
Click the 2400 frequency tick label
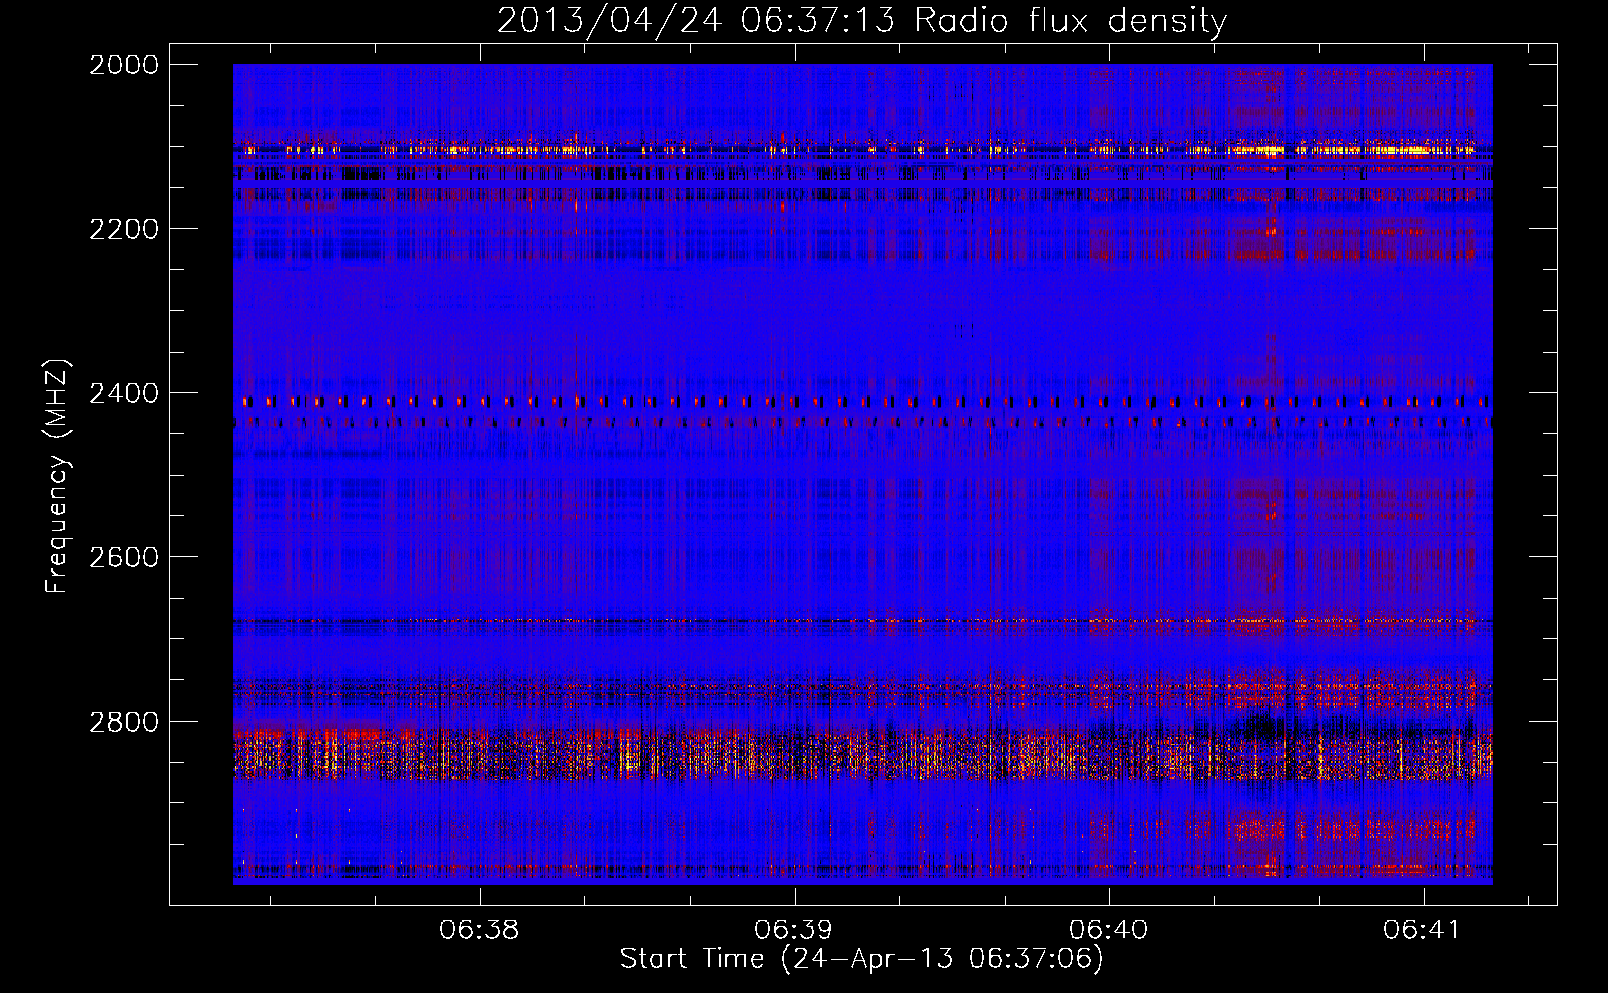[124, 394]
